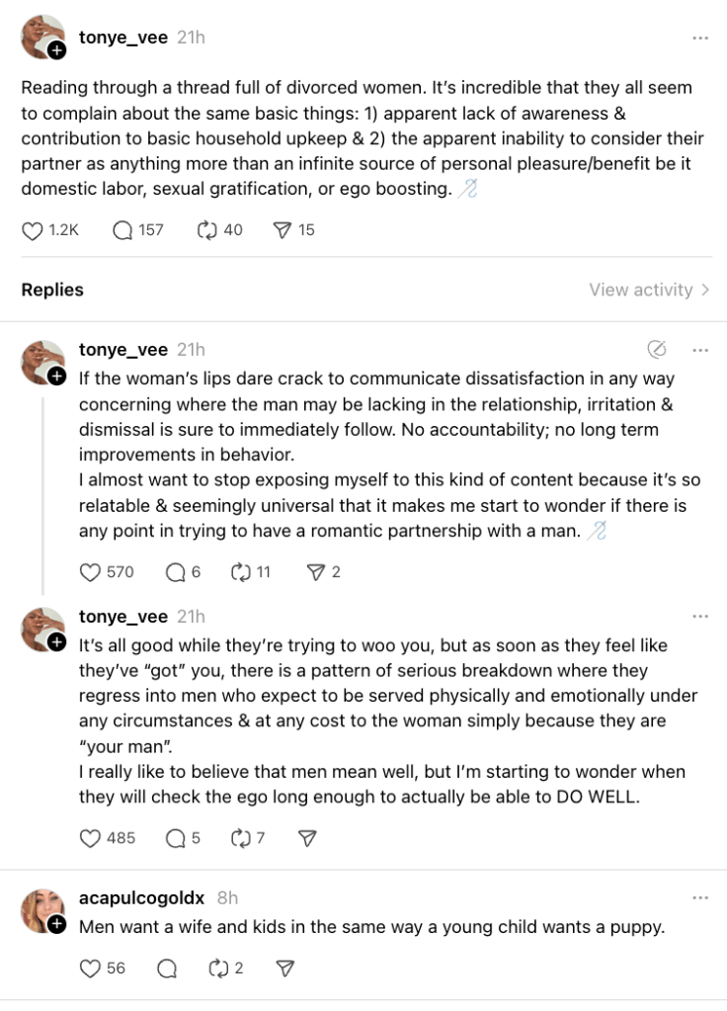This screenshot has width=727, height=1011.
Task: Repost the reply with 11 reposts
Action: click(x=240, y=571)
